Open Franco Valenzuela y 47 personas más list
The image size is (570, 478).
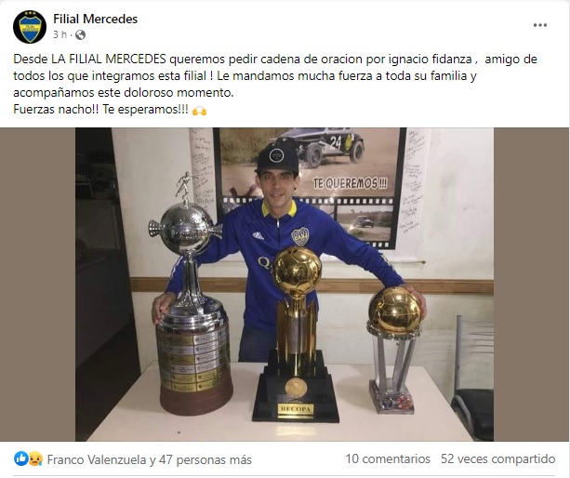click(x=150, y=459)
